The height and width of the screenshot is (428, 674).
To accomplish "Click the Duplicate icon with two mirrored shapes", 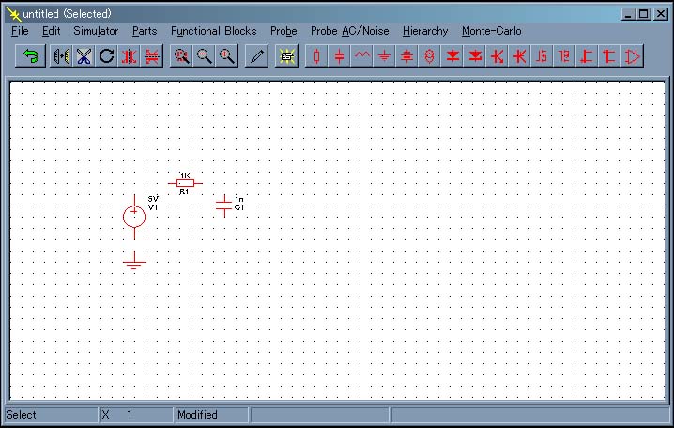I will click(61, 56).
